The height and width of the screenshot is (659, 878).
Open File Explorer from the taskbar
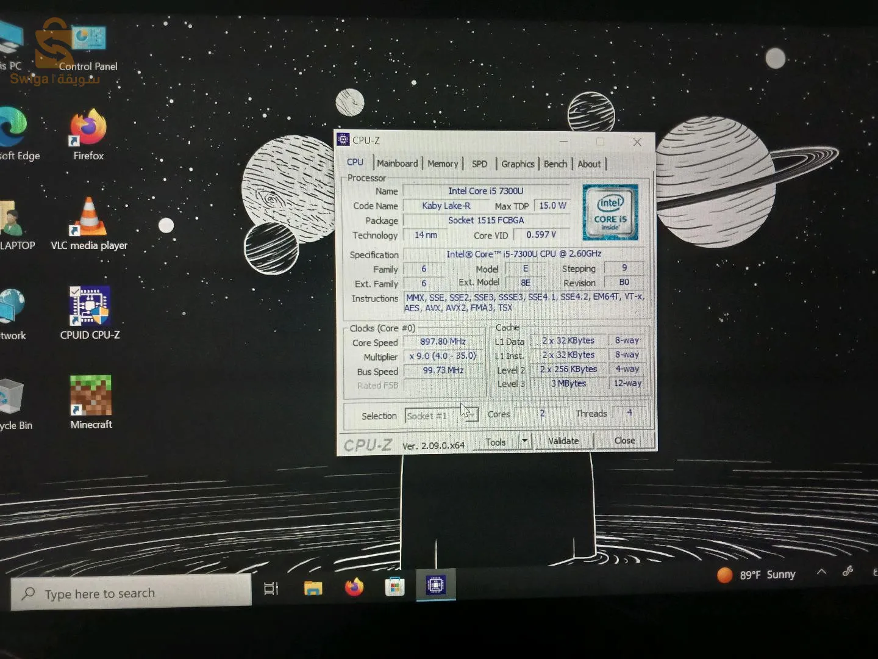[x=313, y=588]
